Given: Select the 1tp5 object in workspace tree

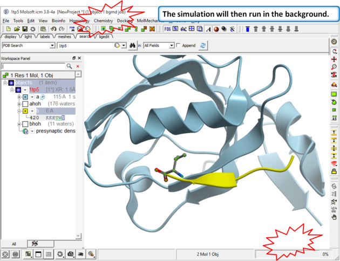Looking at the screenshot, I should [x=34, y=90].
